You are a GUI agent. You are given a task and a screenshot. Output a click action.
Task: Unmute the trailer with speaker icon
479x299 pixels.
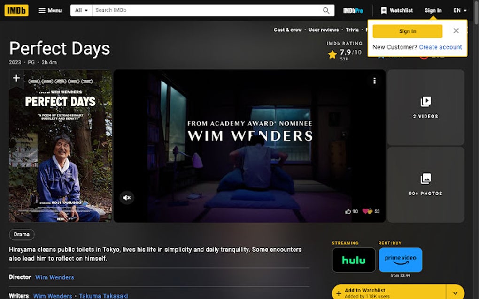pos(126,198)
